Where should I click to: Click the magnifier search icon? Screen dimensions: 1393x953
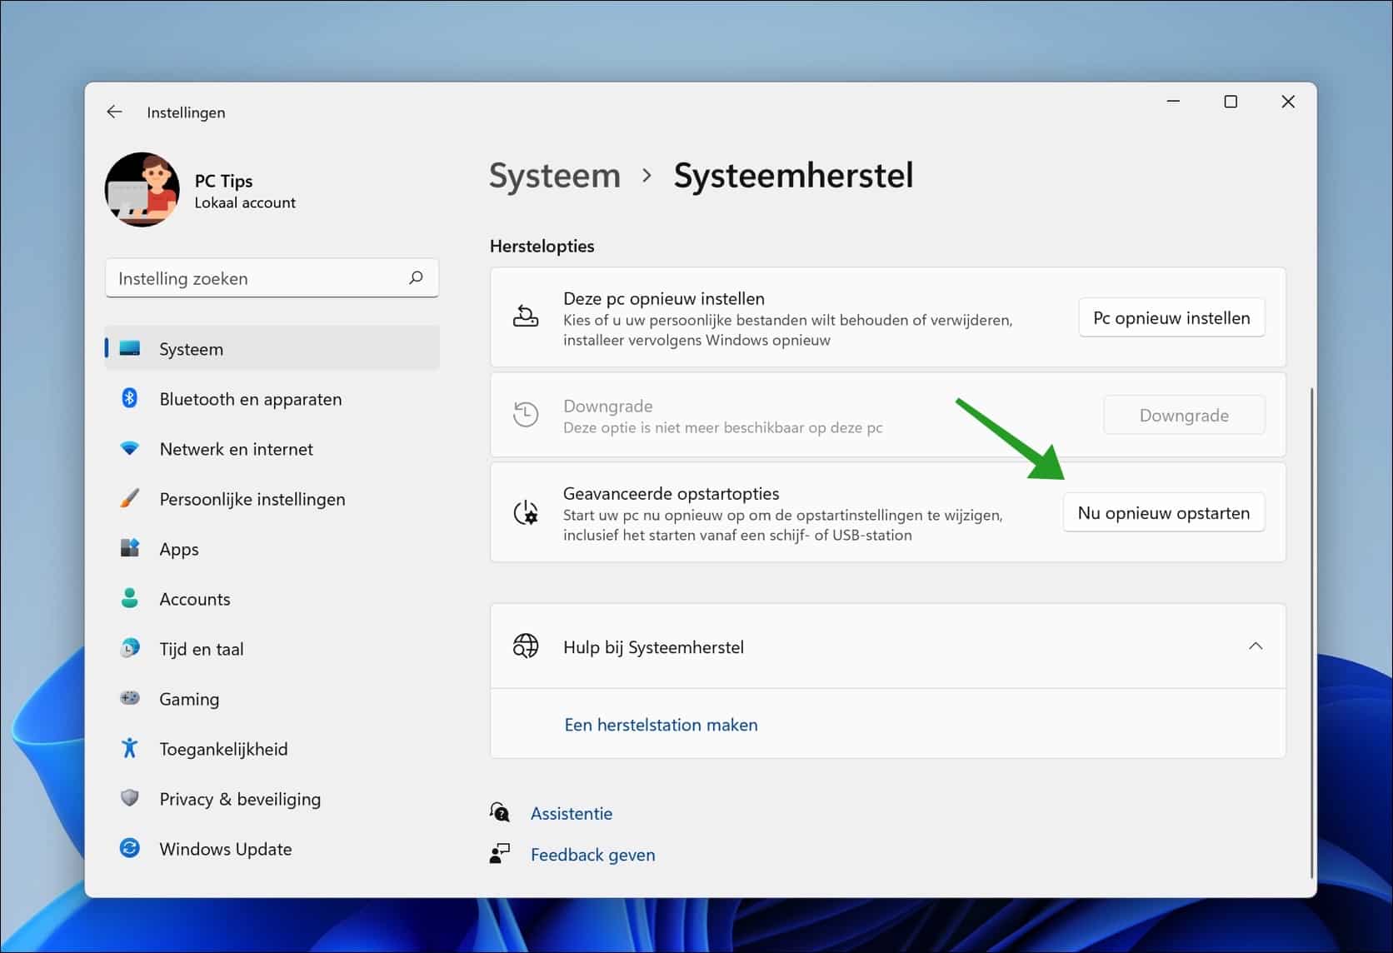pyautogui.click(x=416, y=277)
